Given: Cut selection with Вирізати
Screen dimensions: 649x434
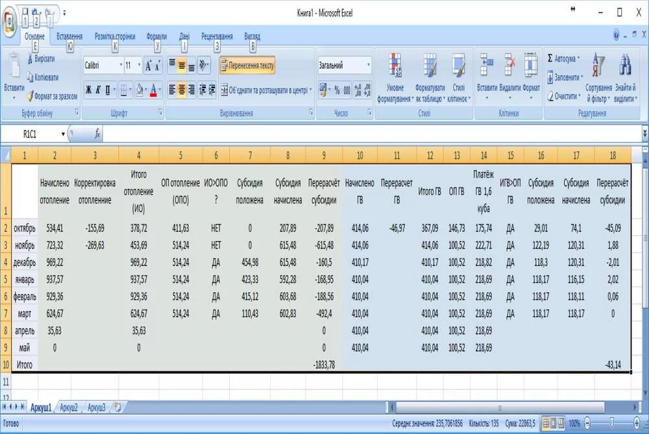Looking at the screenshot, I should click(42, 59).
